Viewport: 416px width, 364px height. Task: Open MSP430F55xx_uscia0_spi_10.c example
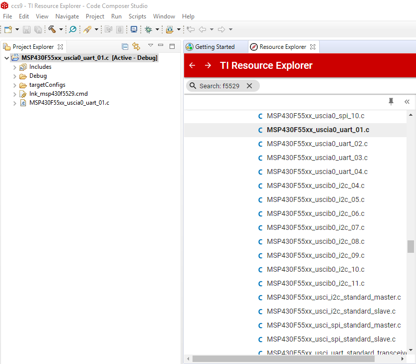[315, 116]
